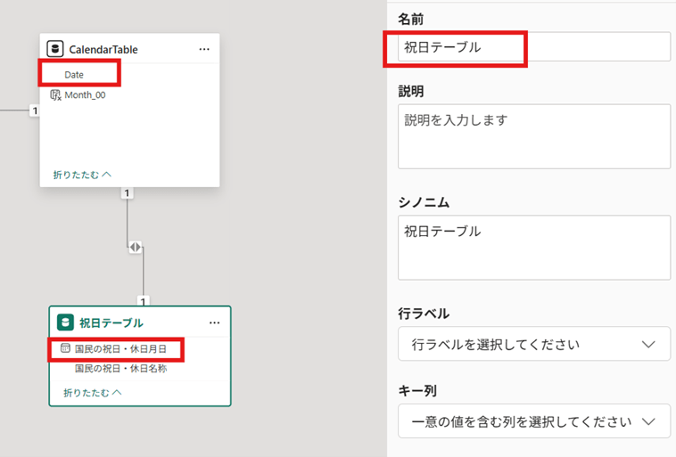Click the 祝日テーブル table icon
The height and width of the screenshot is (457, 676).
(65, 322)
